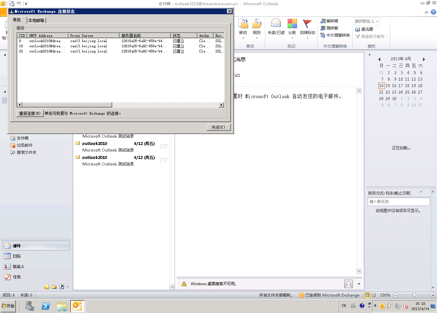Collapse the To-Do Bar with its arrow

[x=370, y=55]
